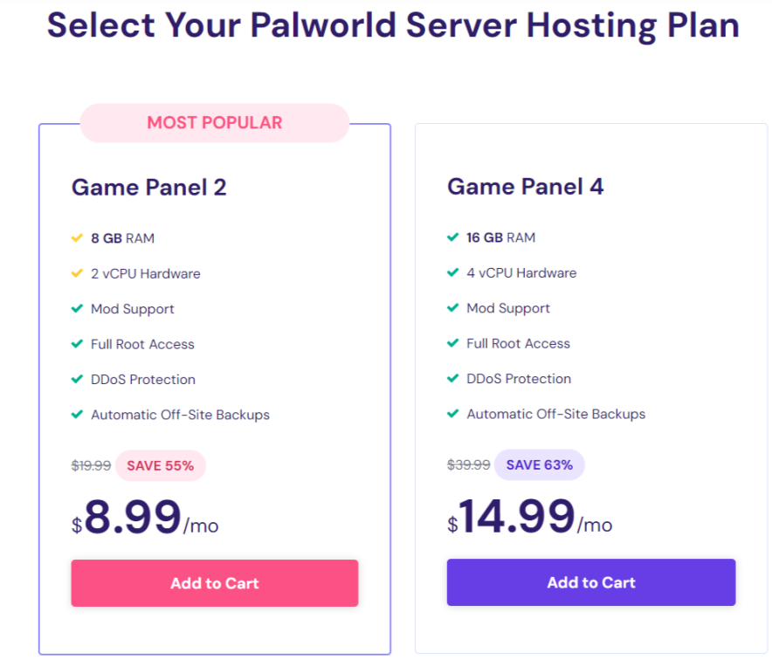This screenshot has width=772, height=660.
Task: Add Game Panel 4 plan to cart
Action: click(591, 582)
